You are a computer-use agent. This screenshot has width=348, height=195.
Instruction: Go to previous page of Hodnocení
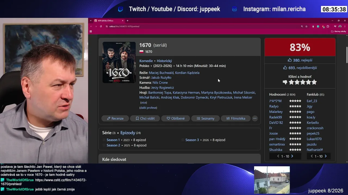(x=278, y=156)
